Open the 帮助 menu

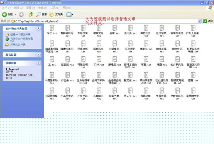click(67, 8)
